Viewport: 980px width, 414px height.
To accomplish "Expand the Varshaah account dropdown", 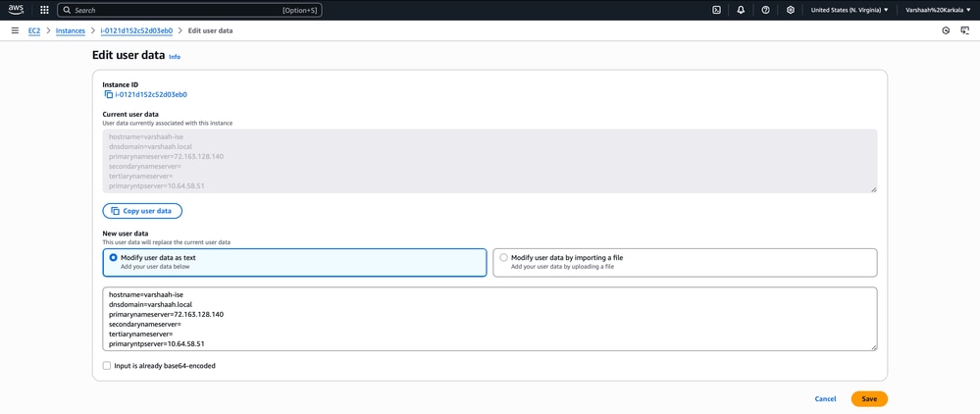I will [938, 10].
